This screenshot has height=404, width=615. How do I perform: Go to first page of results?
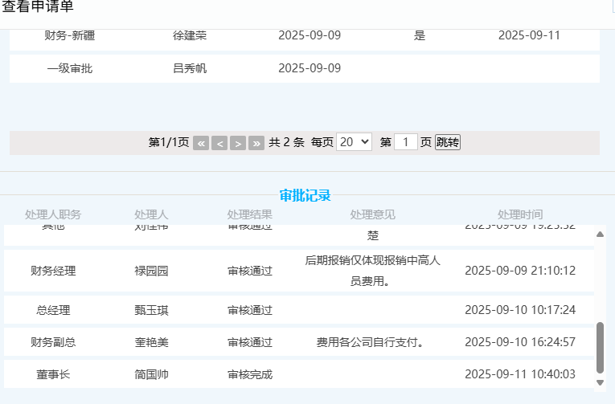click(x=201, y=143)
